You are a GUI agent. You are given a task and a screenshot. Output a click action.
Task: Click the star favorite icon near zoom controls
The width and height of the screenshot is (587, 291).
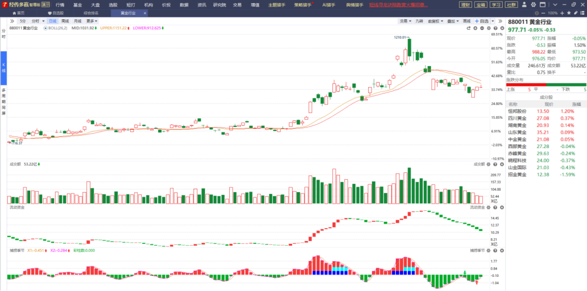coord(569,13)
